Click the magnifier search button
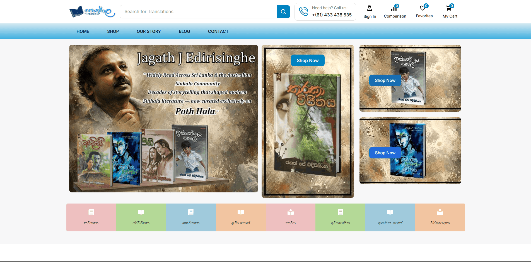The width and height of the screenshot is (531, 262). click(283, 12)
